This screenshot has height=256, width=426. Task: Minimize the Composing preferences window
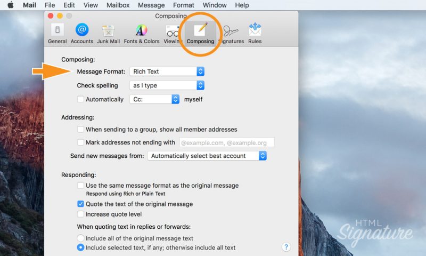coord(60,16)
